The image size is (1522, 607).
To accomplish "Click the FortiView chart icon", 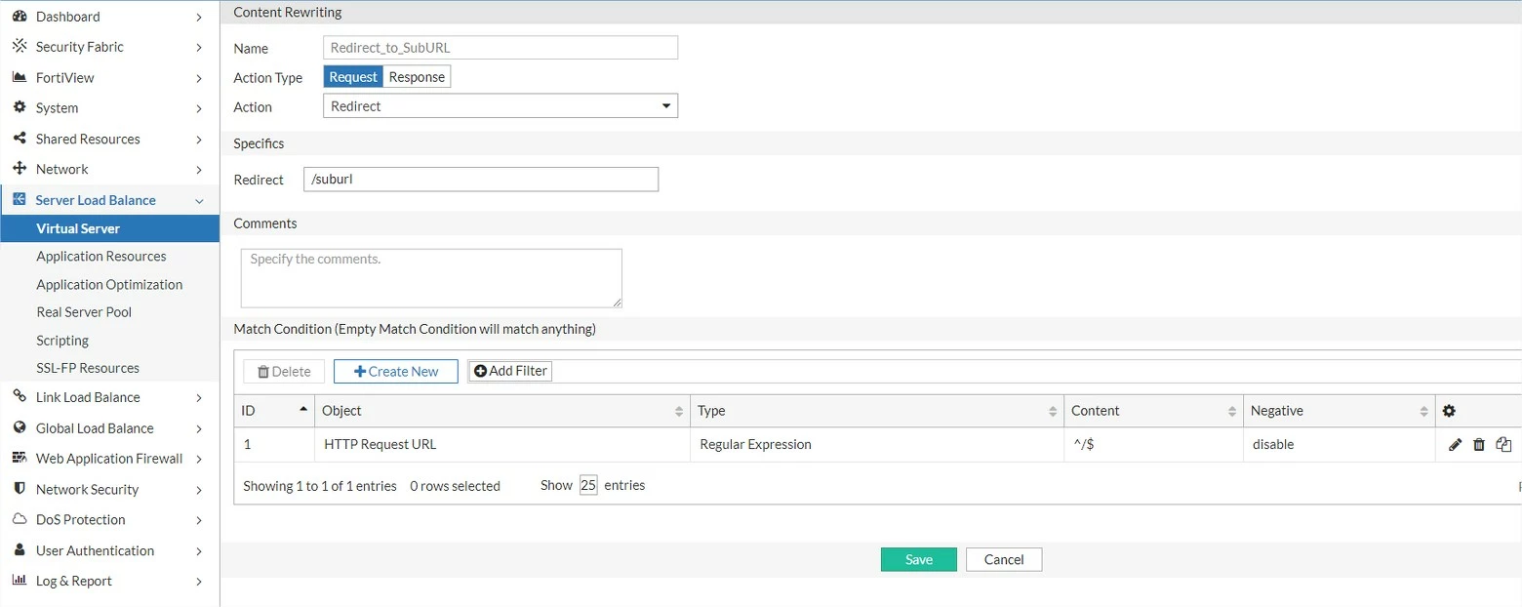I will (x=20, y=77).
